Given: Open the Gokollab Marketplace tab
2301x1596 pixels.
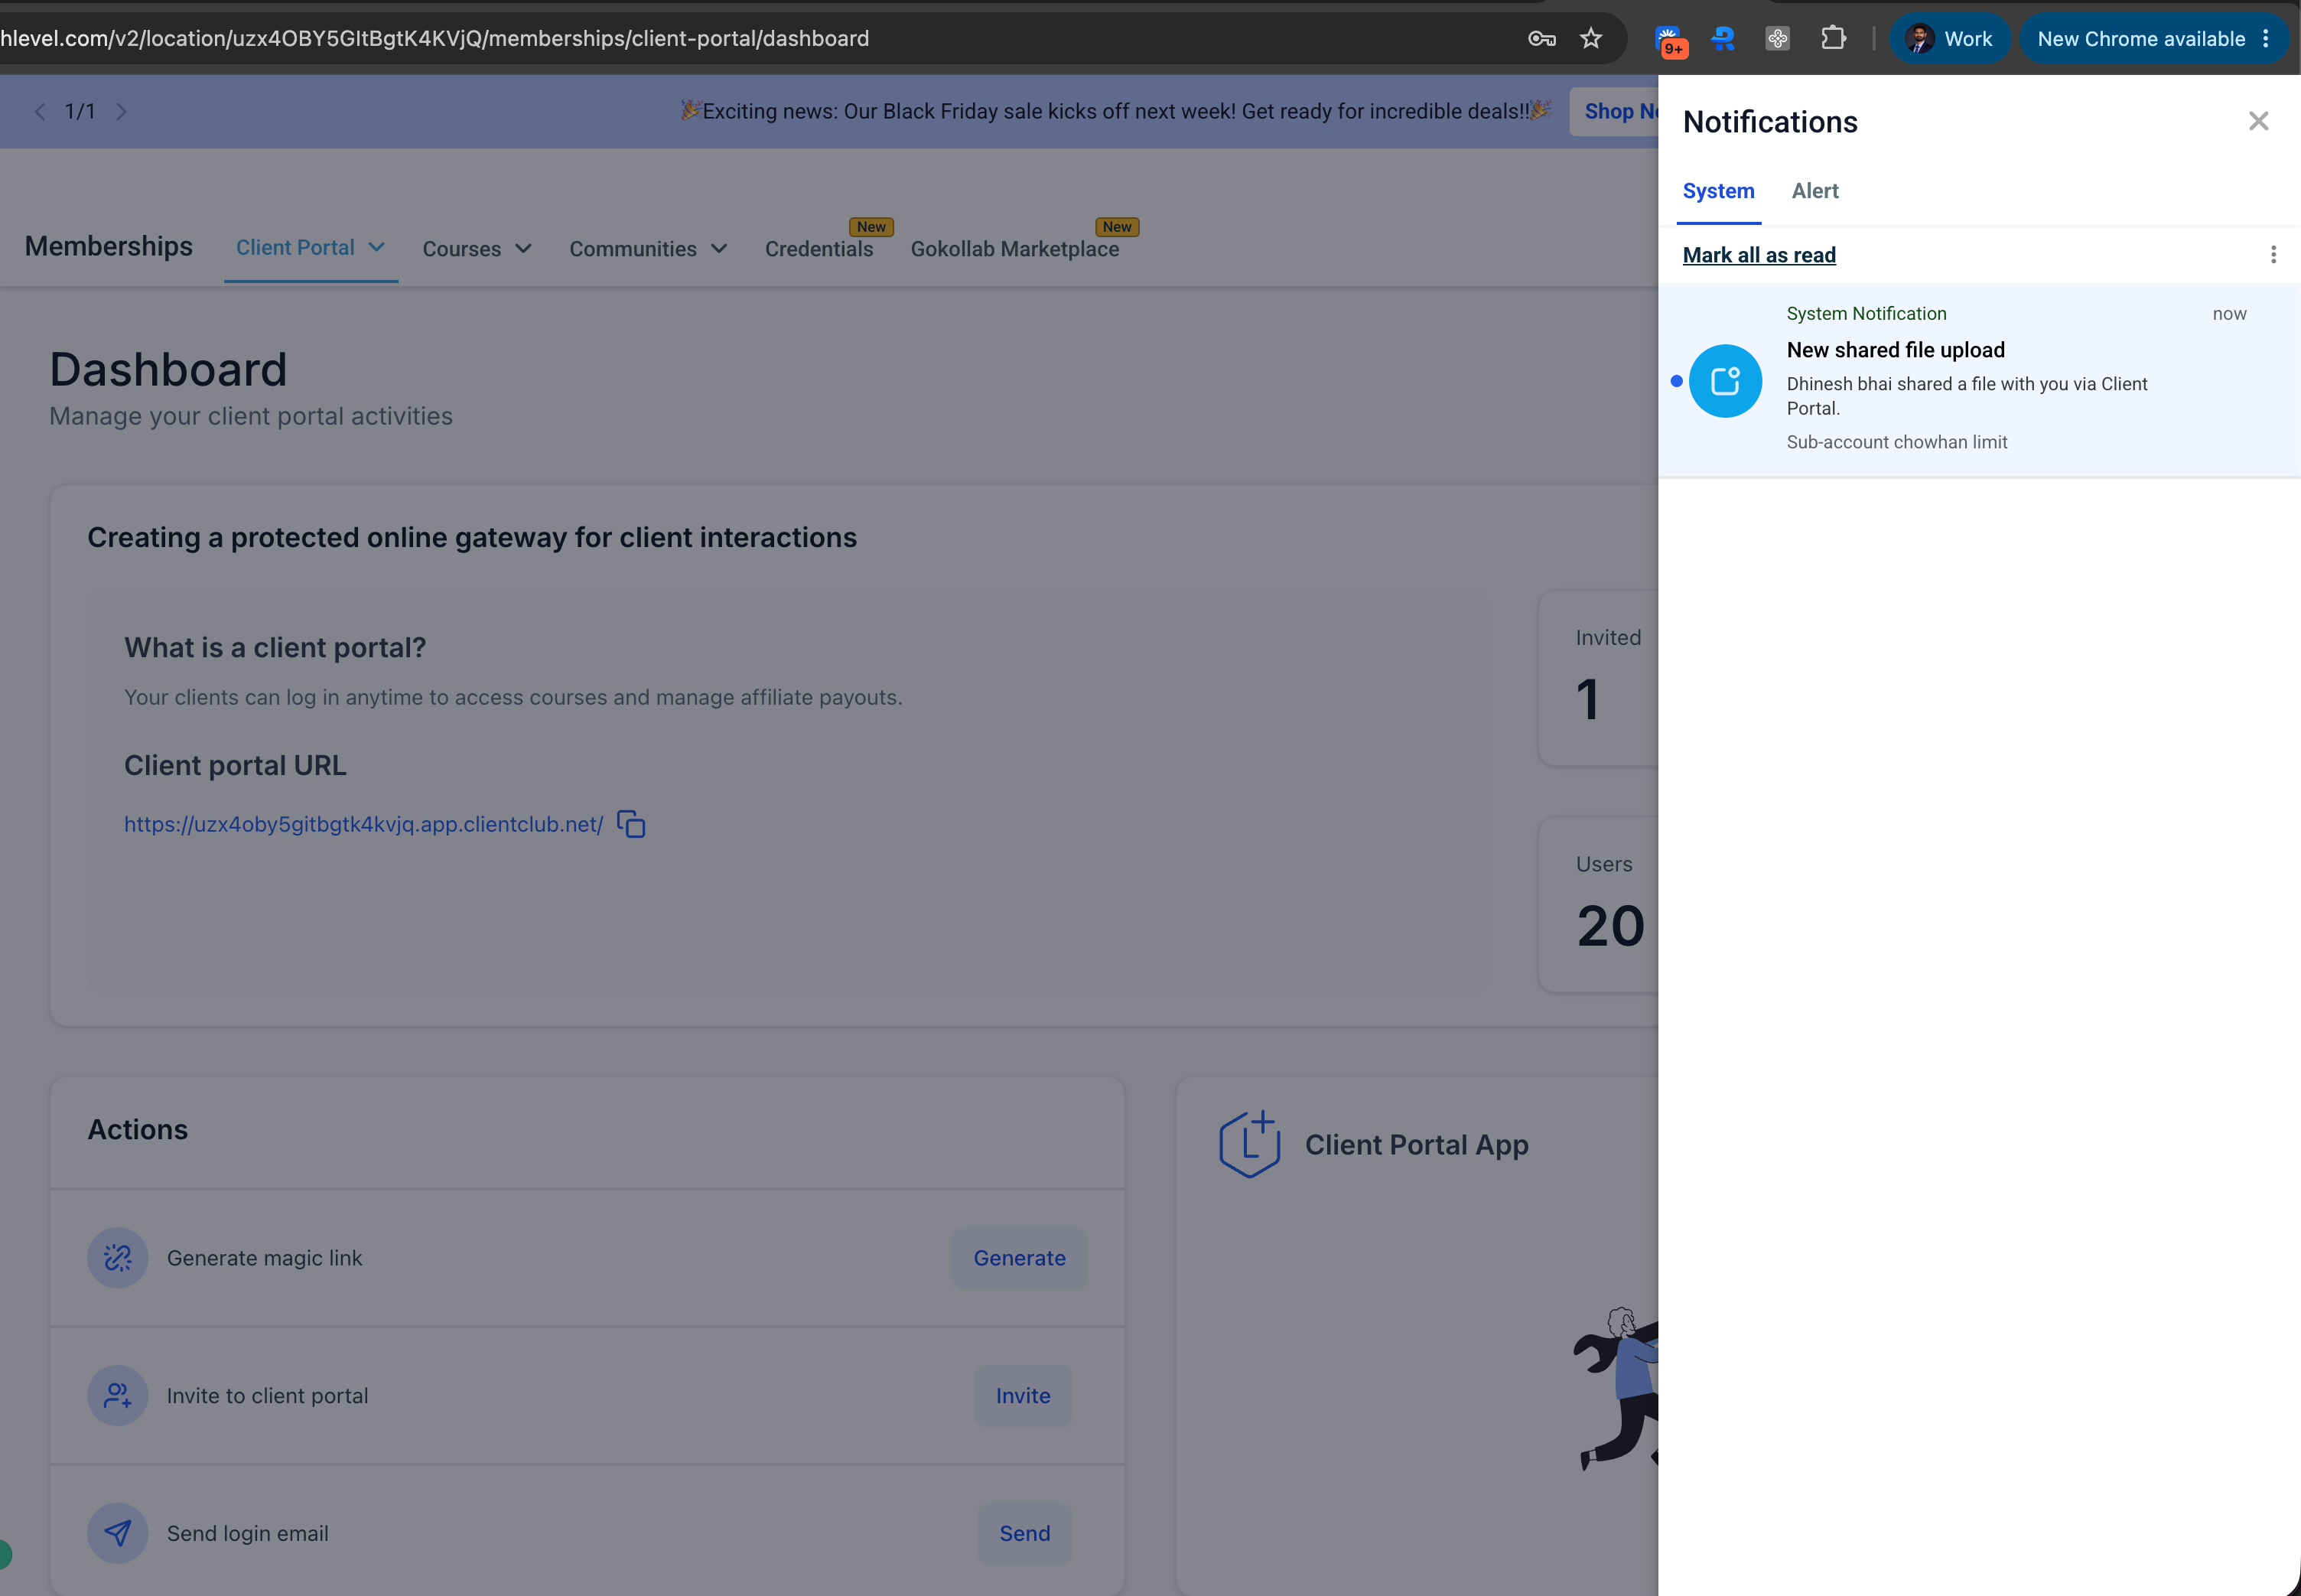Looking at the screenshot, I should (x=1014, y=249).
